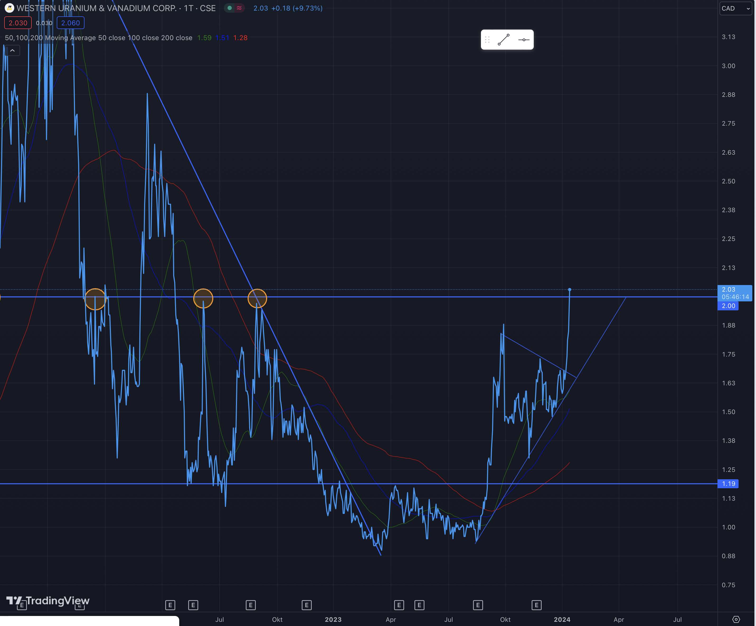
Task: Click the middle orange circle marker
Action: click(203, 298)
